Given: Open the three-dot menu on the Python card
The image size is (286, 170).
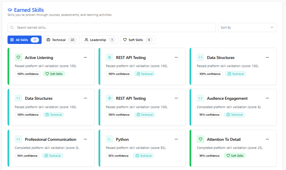Looking at the screenshot, I should [176, 139].
